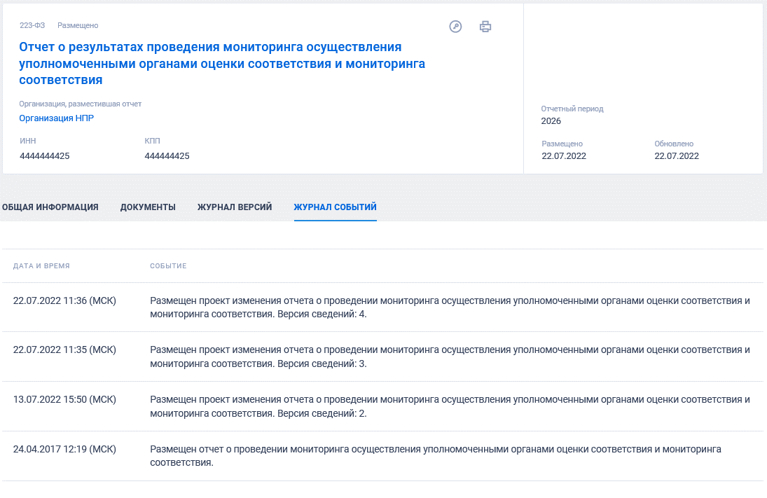Switch to Документы tab
This screenshot has width=767, height=498.
[x=148, y=207]
